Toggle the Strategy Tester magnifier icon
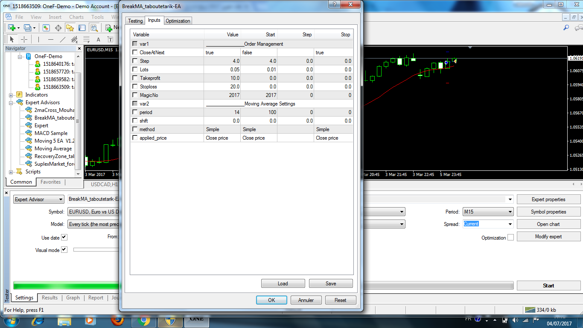The height and width of the screenshot is (328, 583). [x=94, y=28]
